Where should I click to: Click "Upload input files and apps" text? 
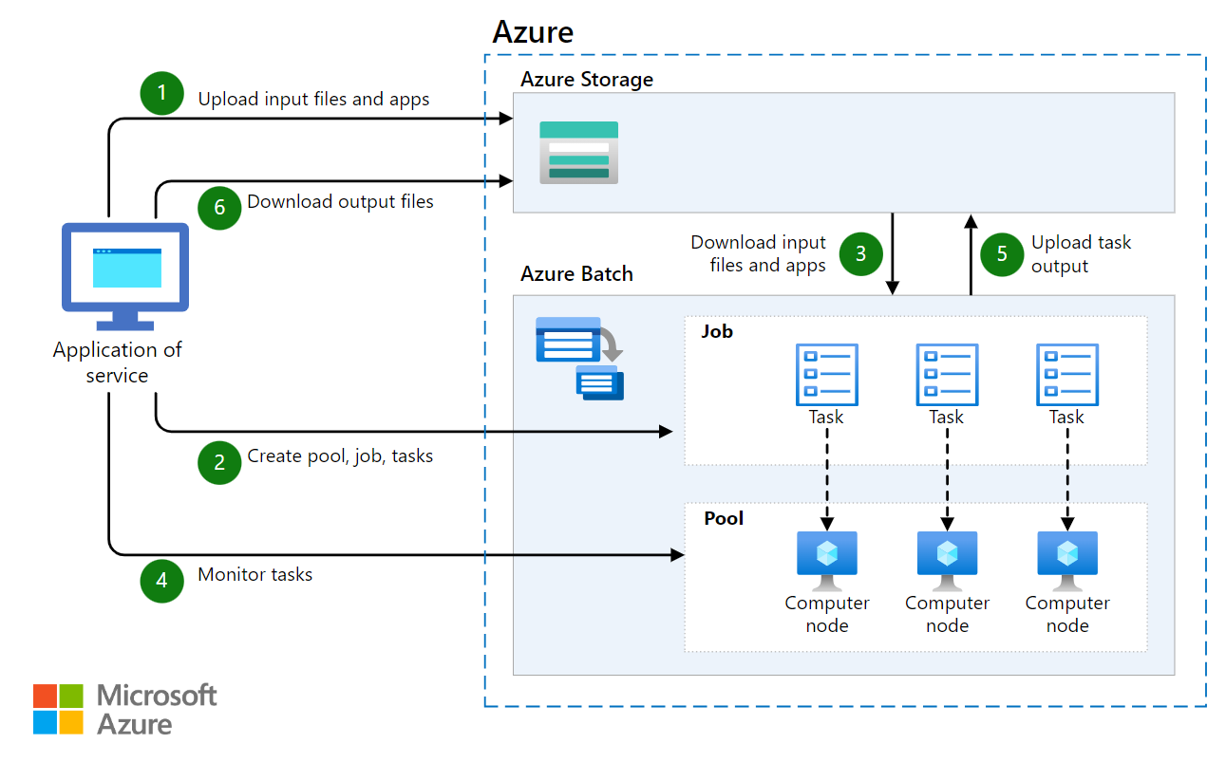tap(313, 99)
